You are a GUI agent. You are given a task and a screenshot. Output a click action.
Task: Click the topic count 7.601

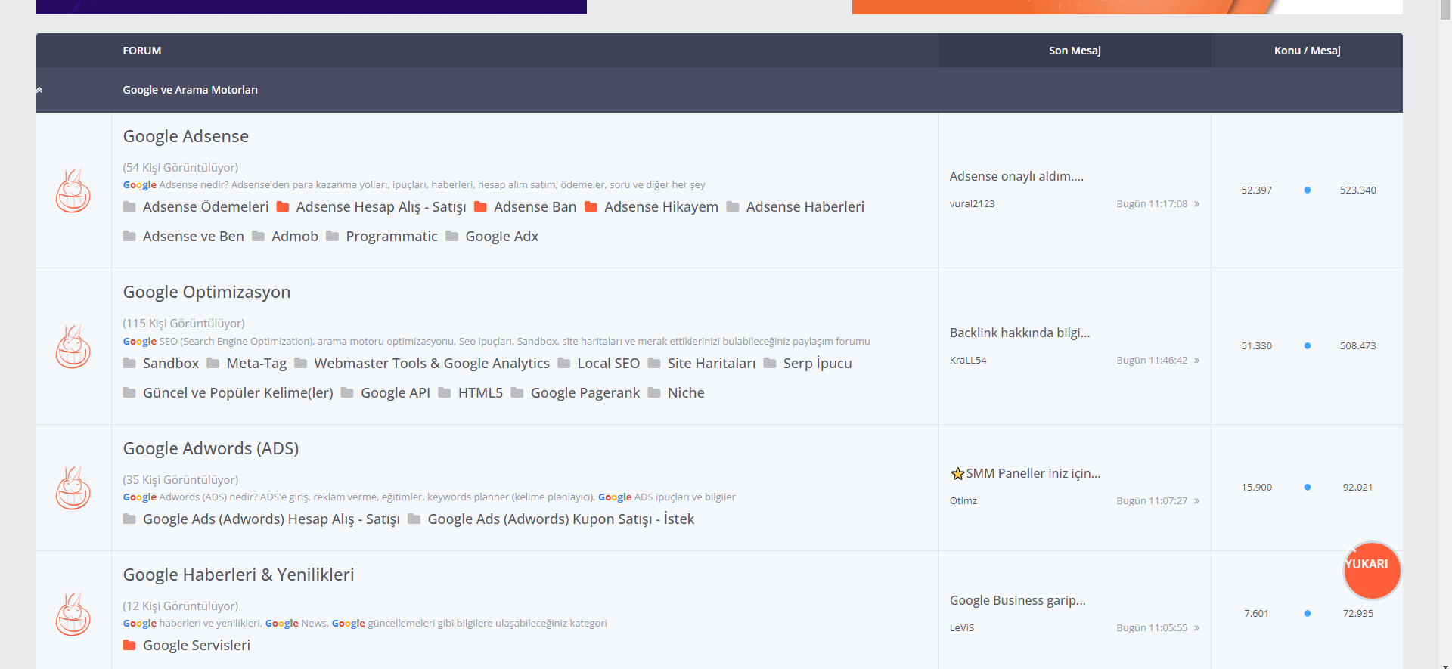coord(1257,614)
